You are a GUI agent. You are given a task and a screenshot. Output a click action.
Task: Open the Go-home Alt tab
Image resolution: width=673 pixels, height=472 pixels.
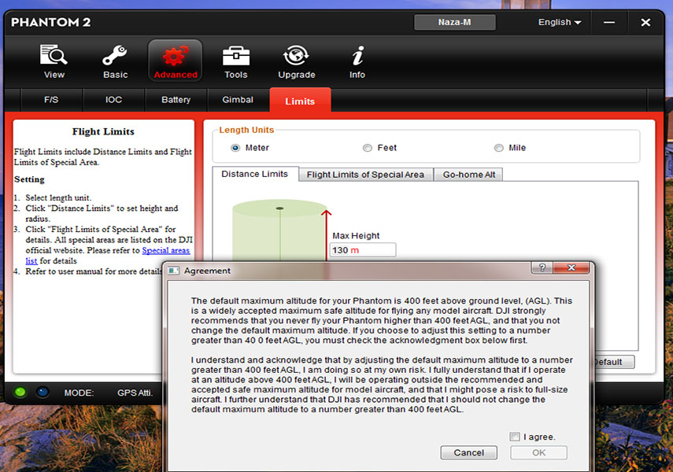click(468, 175)
